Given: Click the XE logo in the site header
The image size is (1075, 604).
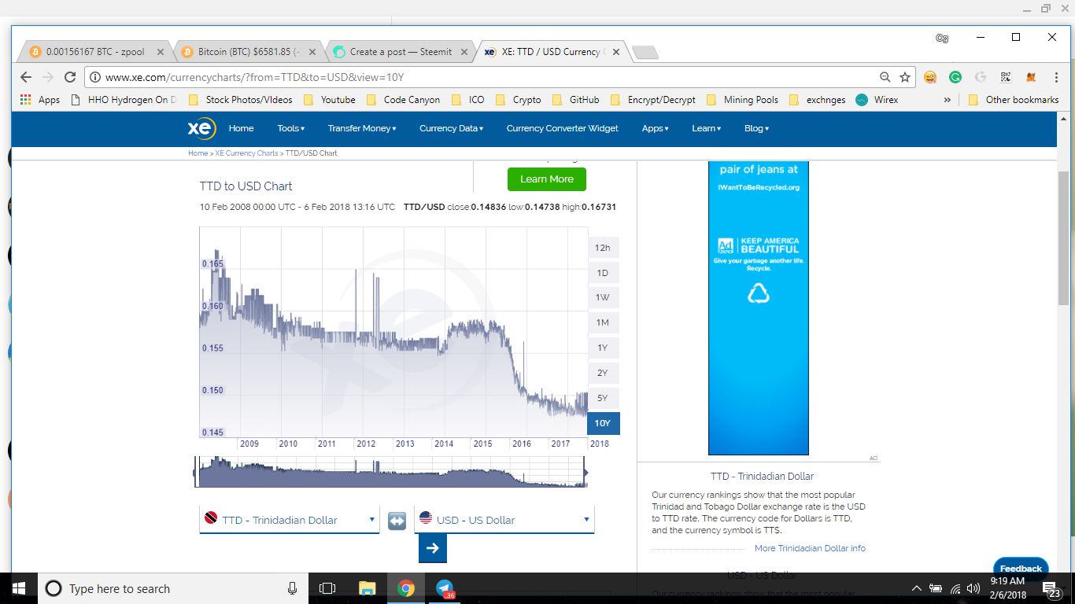Looking at the screenshot, I should (x=201, y=128).
